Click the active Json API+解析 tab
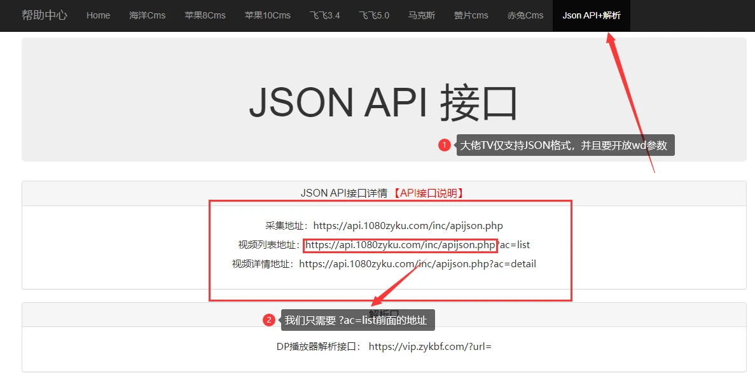 point(592,15)
